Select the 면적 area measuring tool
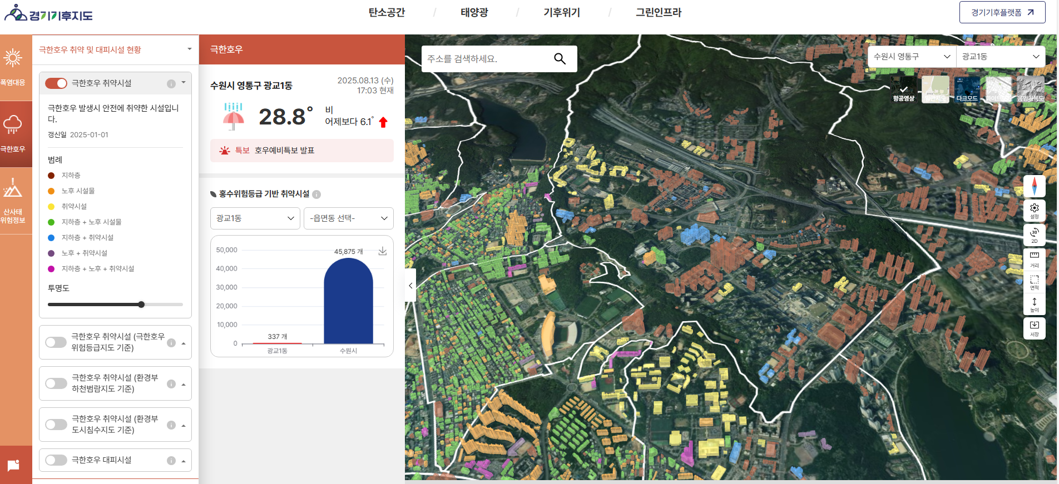The image size is (1059, 484). pyautogui.click(x=1034, y=282)
